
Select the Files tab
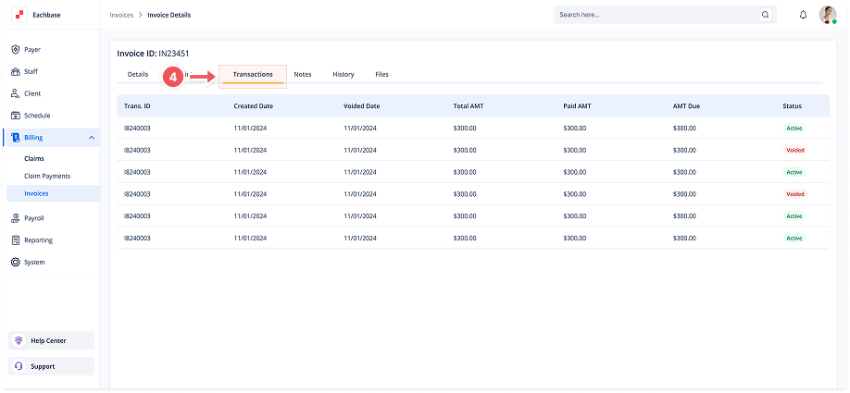click(381, 74)
